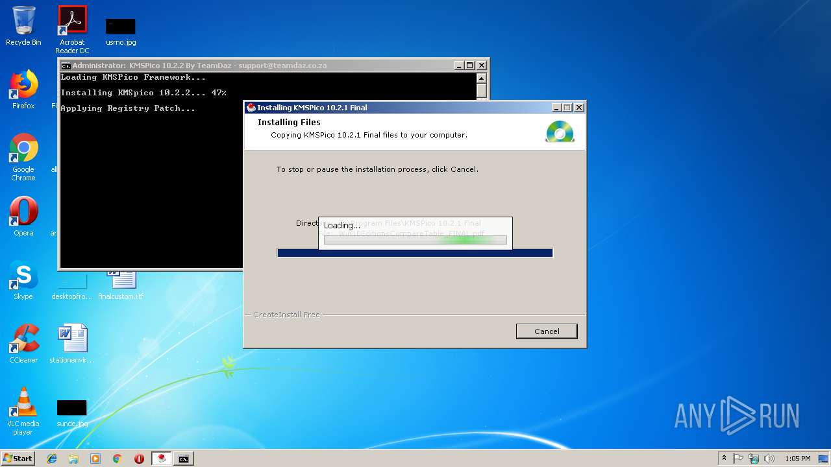The image size is (831, 467).
Task: Select the finalcustom.rtf desktop file
Action: [121, 285]
